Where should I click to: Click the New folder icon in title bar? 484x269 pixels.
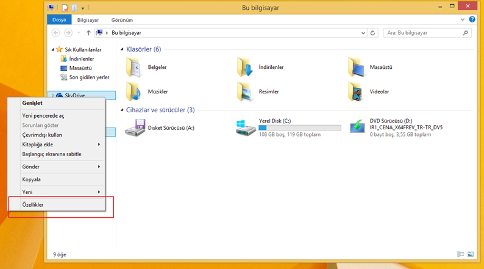pyautogui.click(x=74, y=8)
